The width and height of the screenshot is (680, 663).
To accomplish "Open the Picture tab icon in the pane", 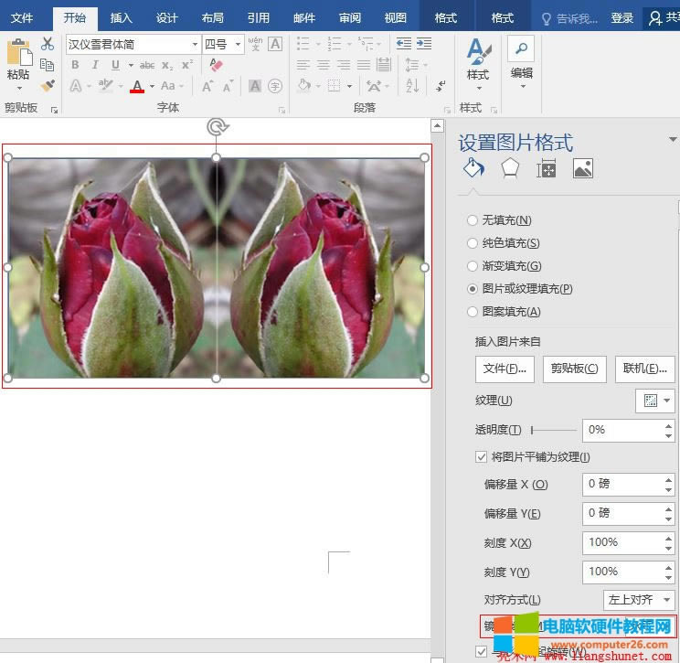I will point(583,168).
